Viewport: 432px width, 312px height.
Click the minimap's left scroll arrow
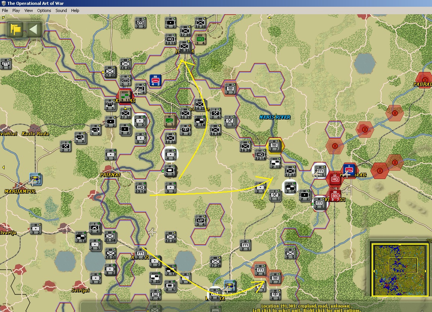point(374,271)
